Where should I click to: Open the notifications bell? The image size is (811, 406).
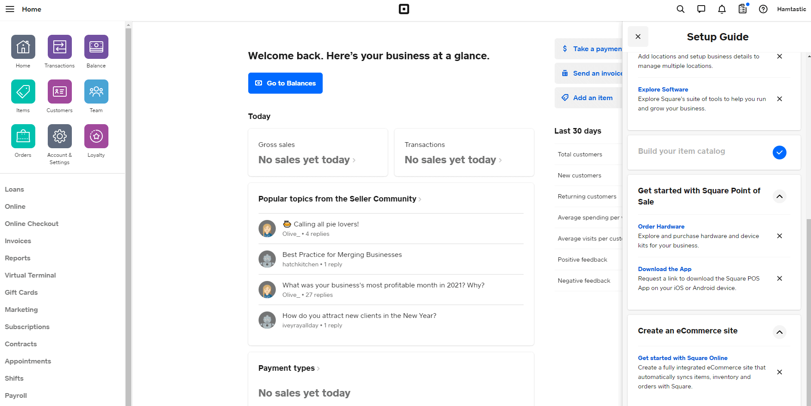coord(722,9)
